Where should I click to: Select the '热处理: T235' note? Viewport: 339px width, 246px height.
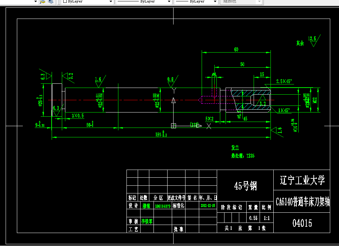(x=243, y=156)
